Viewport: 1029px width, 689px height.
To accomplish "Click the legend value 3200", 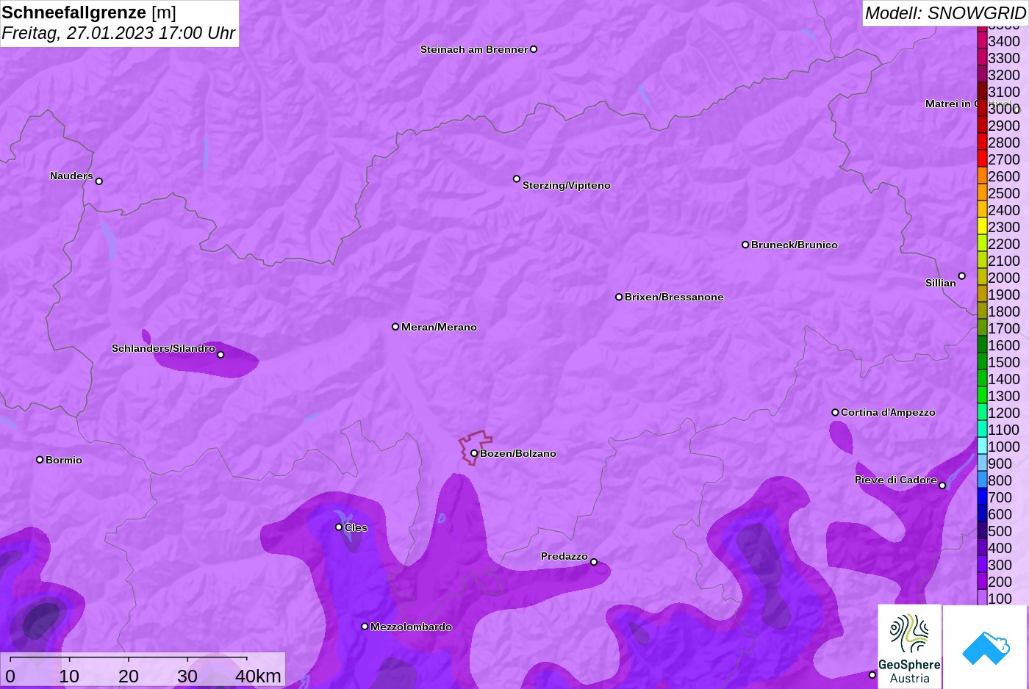I will click(x=1004, y=75).
